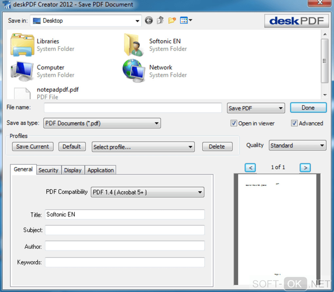Click the Author input field
Image resolution: width=334 pixels, height=292 pixels.
click(125, 246)
